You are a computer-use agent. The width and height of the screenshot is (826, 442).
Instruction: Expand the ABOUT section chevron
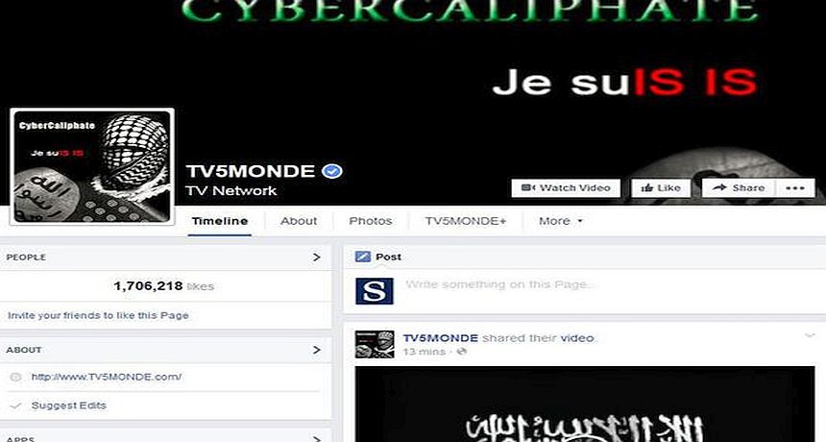pos(316,350)
